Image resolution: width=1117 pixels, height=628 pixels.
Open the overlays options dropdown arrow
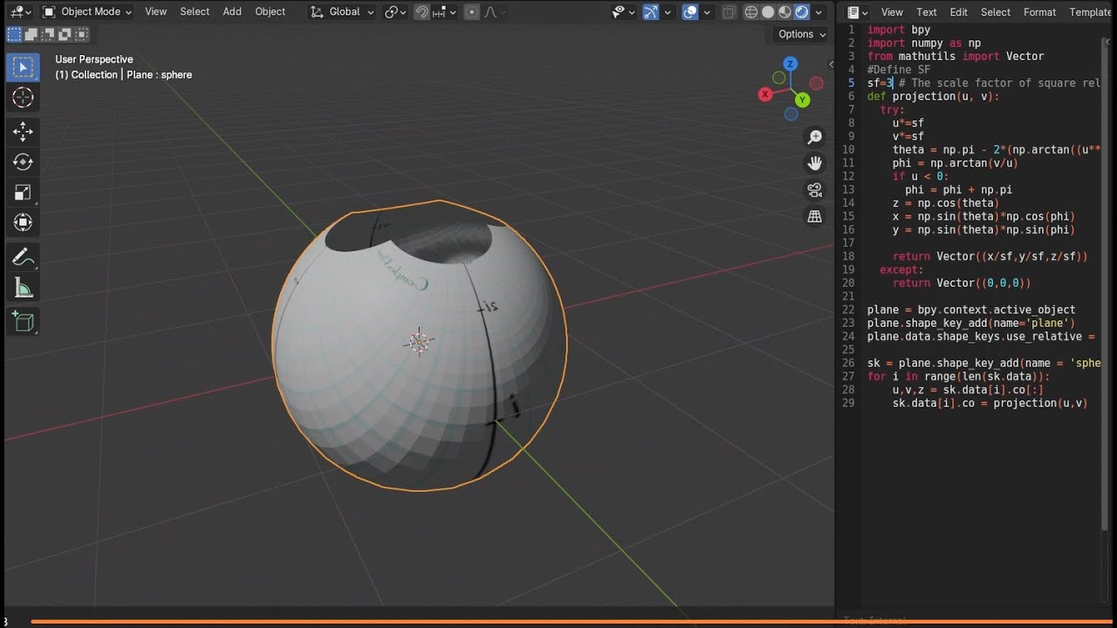tap(707, 11)
